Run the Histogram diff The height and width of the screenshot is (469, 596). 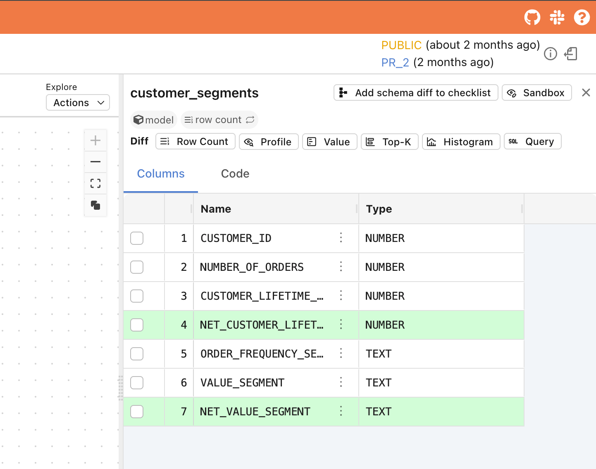tap(461, 142)
